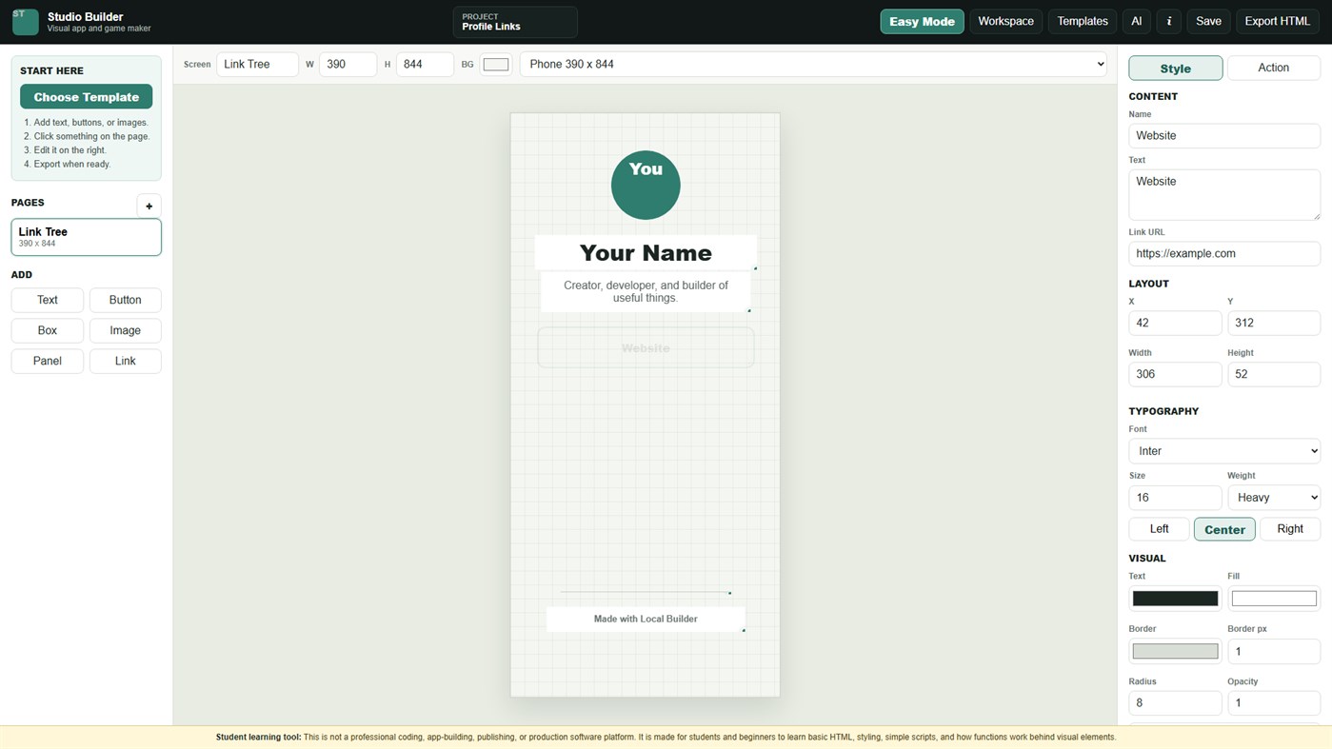Image resolution: width=1332 pixels, height=749 pixels.
Task: Add a Button element
Action: pyautogui.click(x=126, y=300)
